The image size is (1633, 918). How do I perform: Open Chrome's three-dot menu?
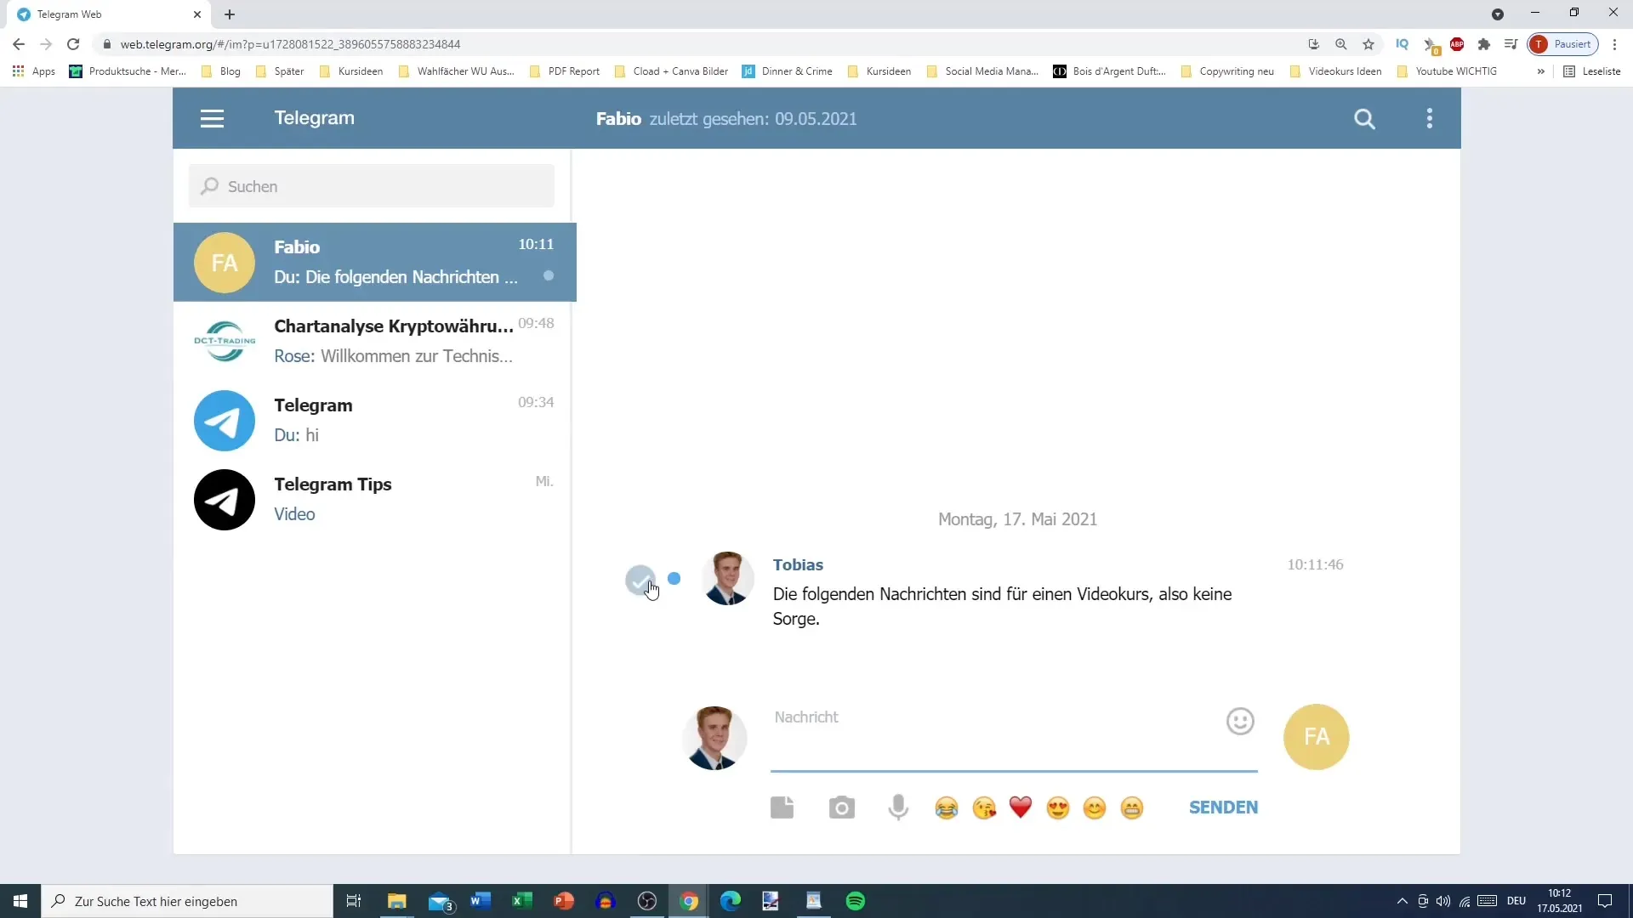tap(1615, 44)
